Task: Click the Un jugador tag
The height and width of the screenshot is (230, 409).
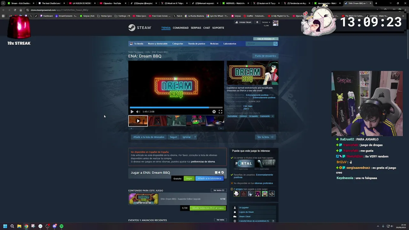Action: 253,116
